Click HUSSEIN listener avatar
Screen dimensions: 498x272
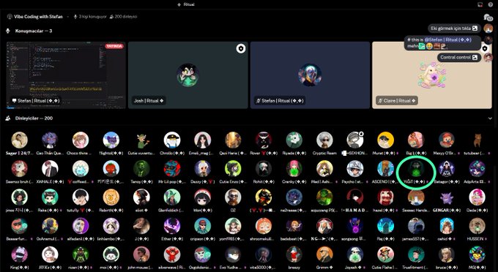pyautogui.click(x=477, y=226)
